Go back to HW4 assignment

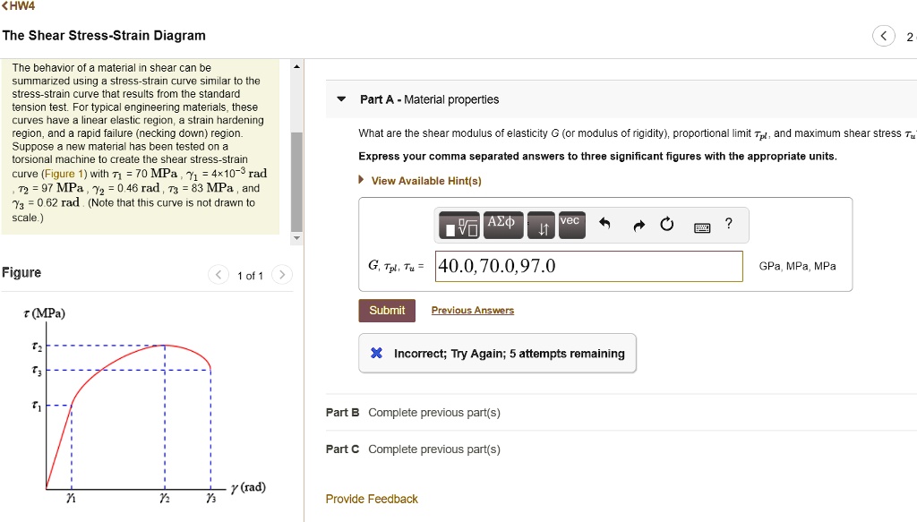(x=18, y=6)
